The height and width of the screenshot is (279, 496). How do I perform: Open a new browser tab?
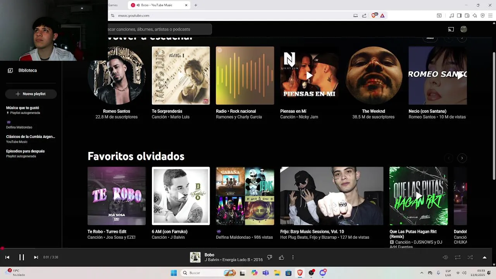click(196, 5)
